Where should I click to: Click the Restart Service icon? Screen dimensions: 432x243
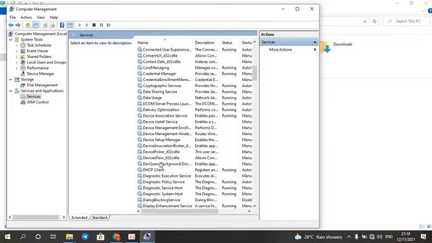pyautogui.click(x=109, y=25)
